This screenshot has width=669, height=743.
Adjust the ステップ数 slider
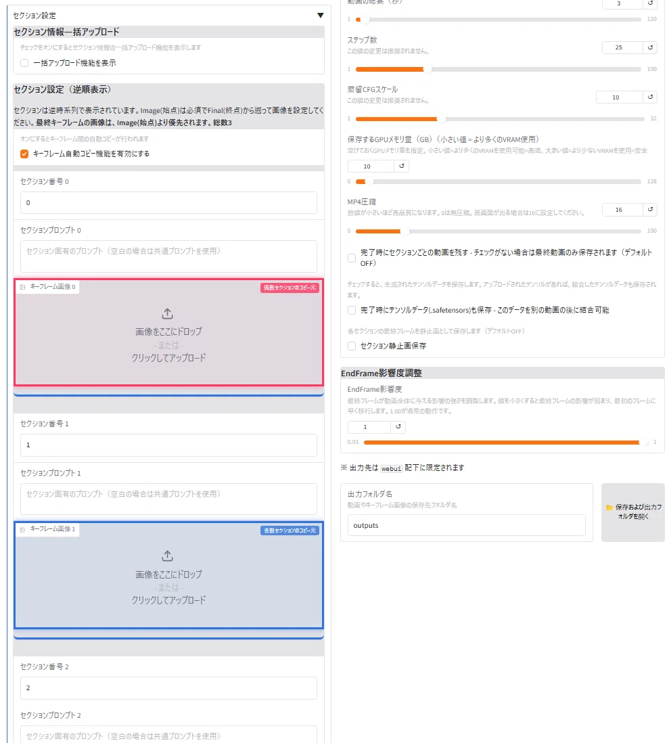point(499,69)
